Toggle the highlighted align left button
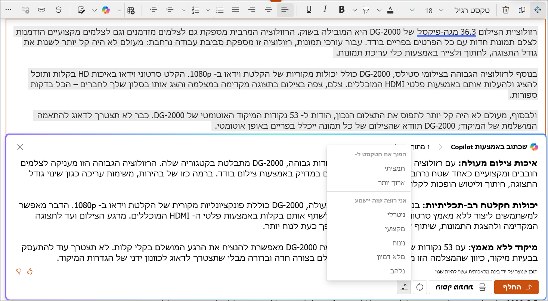This screenshot has width=548, height=301. coord(285,10)
